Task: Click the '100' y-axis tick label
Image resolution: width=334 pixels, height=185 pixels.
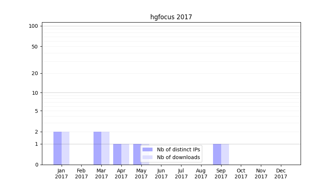Action: tap(33, 26)
